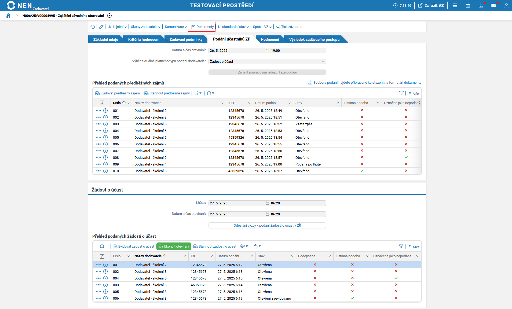The width and height of the screenshot is (512, 309).
Task: Open the Žádost o účast type dropdown
Action: click(267, 61)
